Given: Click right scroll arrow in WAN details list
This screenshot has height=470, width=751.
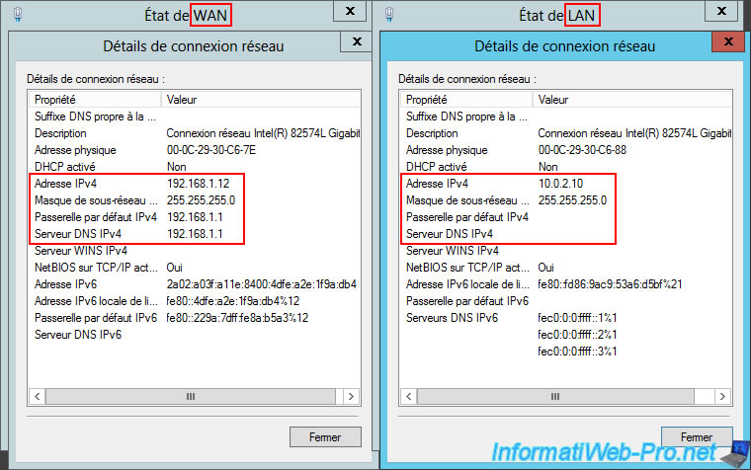Looking at the screenshot, I should (x=350, y=396).
